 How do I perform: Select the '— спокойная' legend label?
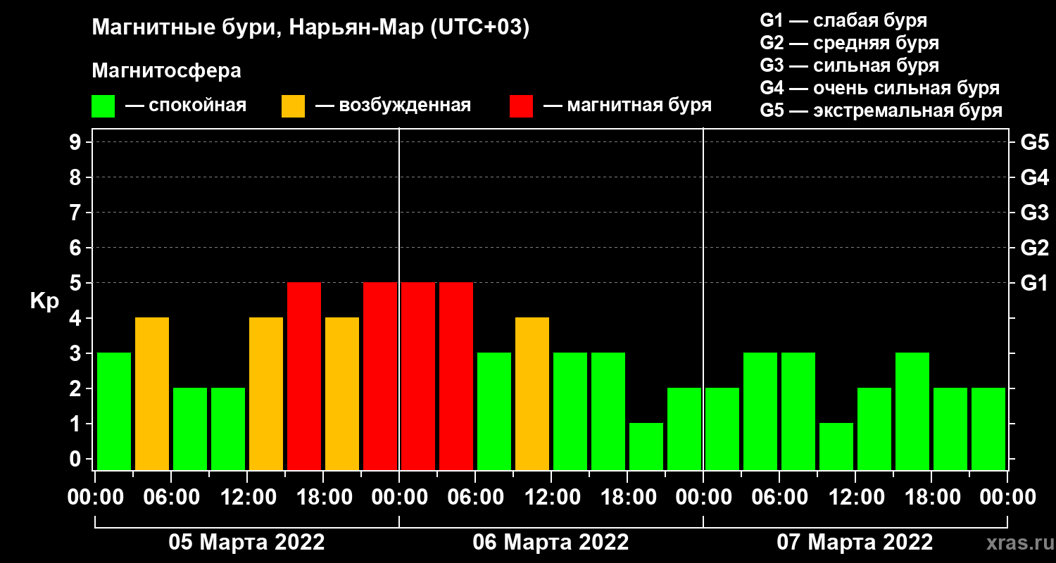pos(186,106)
